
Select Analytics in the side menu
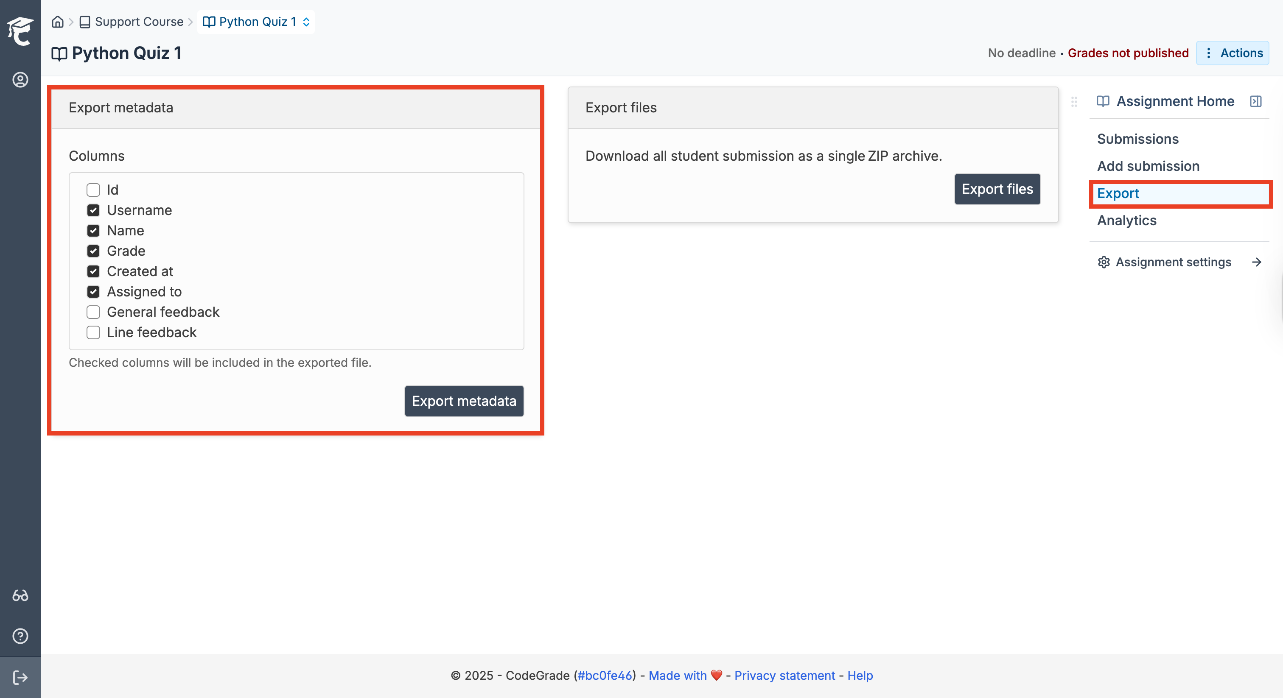(x=1126, y=221)
